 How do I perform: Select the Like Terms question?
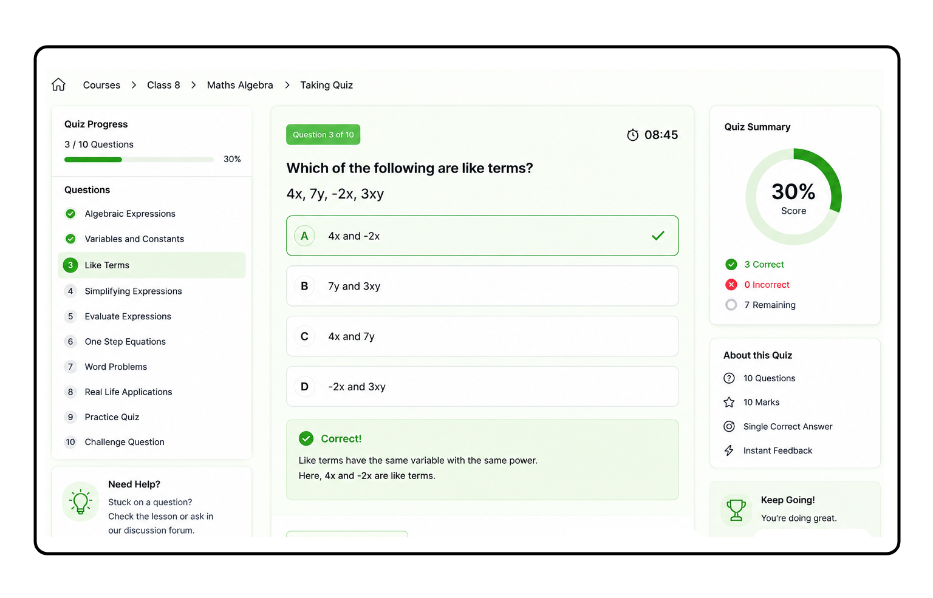click(152, 265)
